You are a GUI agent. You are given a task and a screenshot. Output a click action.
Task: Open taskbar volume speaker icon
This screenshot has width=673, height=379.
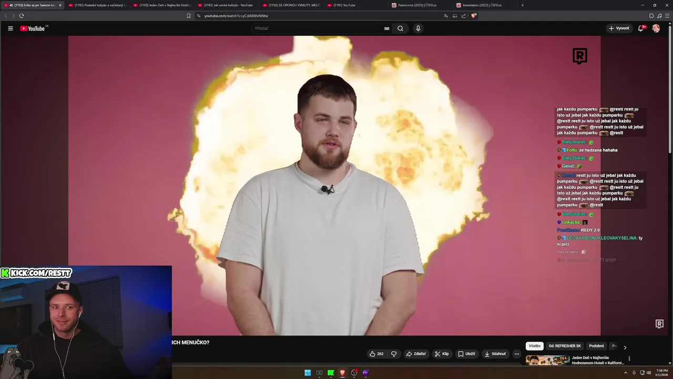coord(649,373)
